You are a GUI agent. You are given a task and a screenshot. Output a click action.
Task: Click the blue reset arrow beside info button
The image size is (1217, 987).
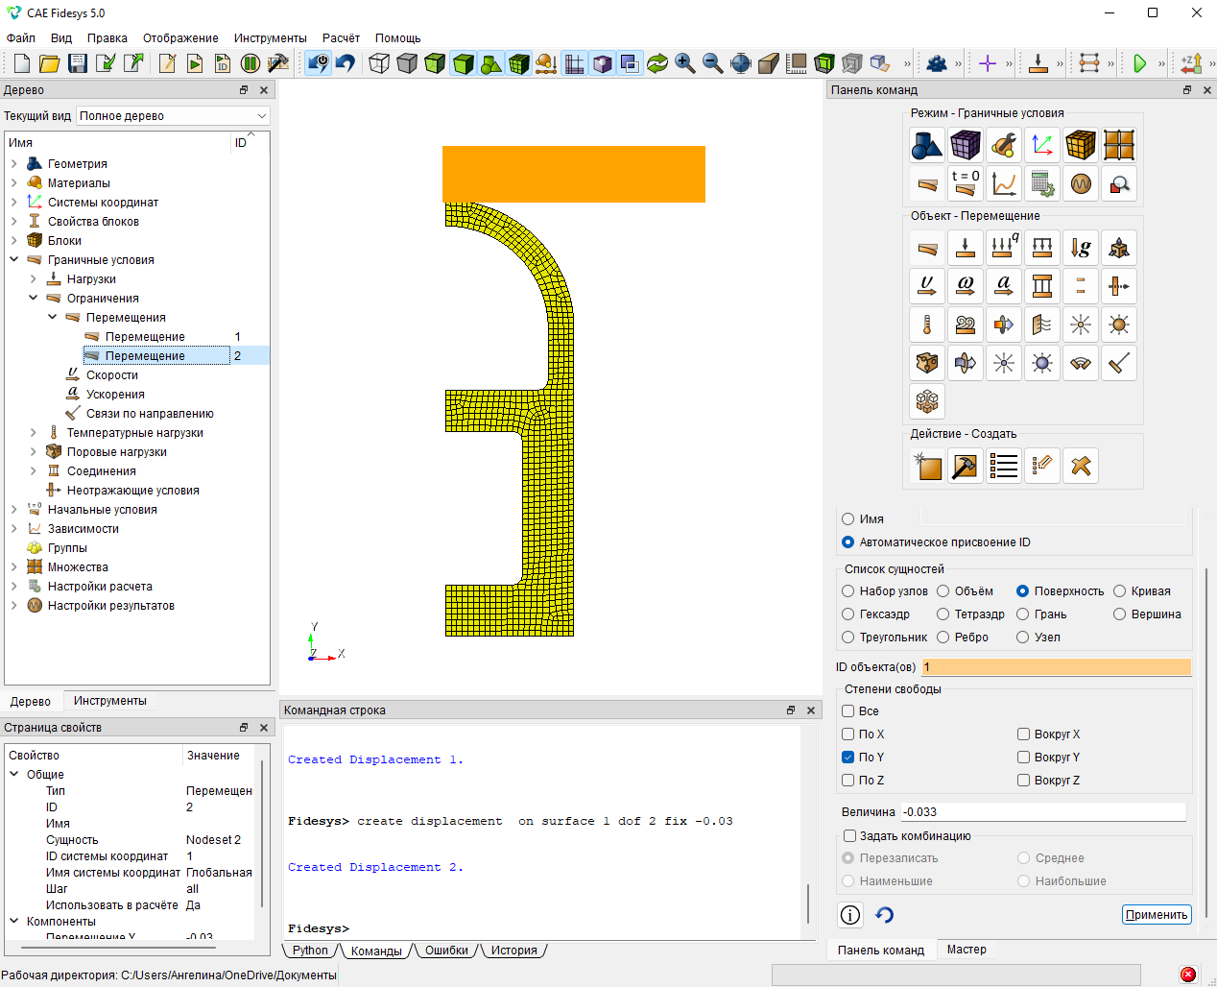point(885,915)
